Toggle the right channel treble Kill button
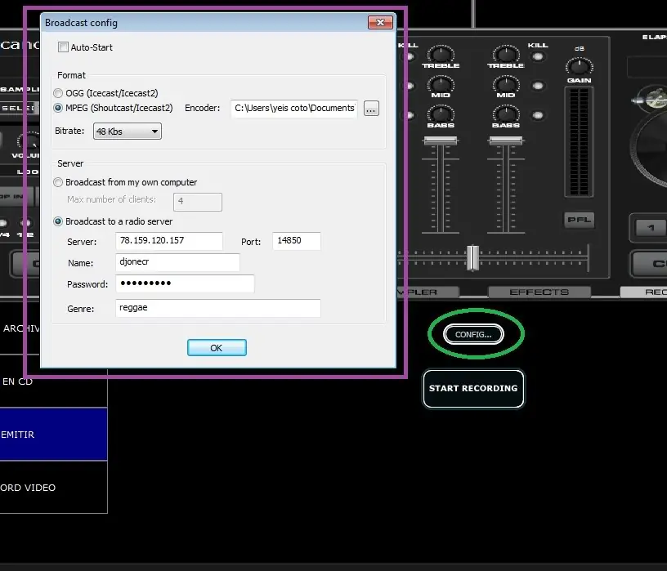The image size is (667, 571). [x=538, y=56]
